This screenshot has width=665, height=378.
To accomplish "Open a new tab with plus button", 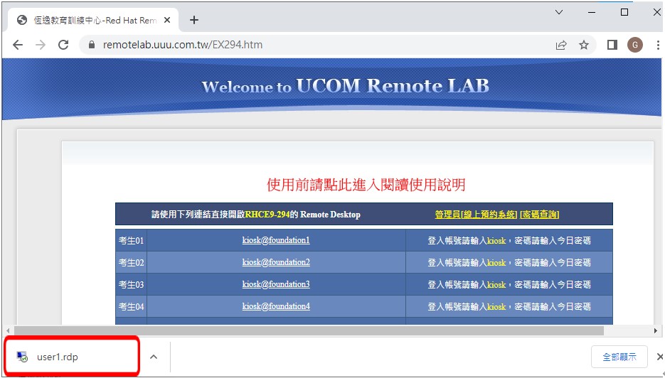I will pos(194,20).
